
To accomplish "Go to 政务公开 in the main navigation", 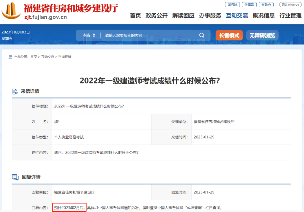I will pos(156,16).
